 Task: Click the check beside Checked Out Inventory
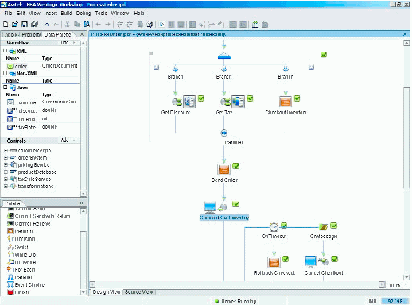pos(235,204)
